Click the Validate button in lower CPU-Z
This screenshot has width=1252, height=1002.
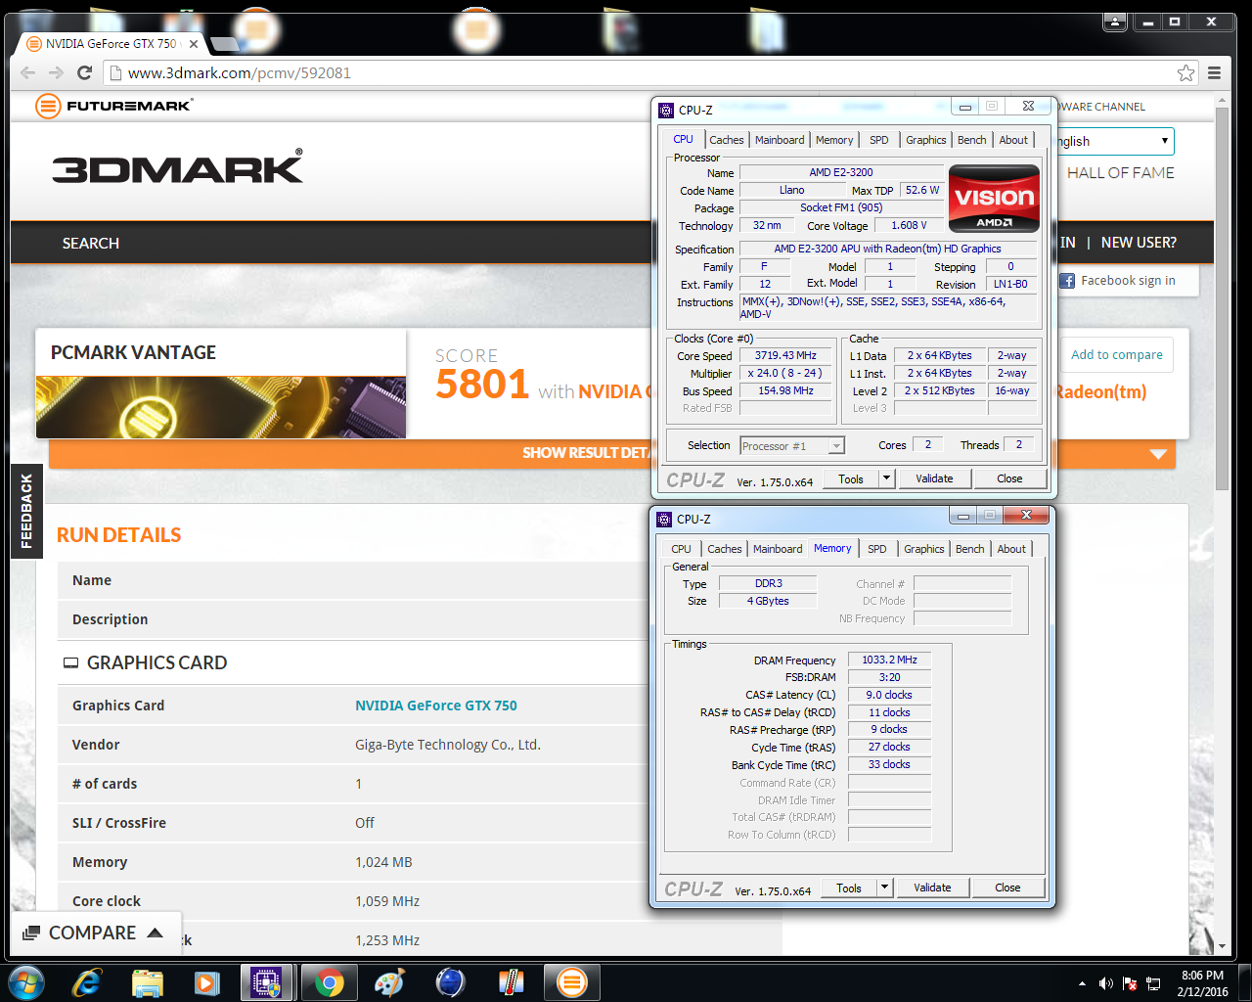(x=932, y=888)
